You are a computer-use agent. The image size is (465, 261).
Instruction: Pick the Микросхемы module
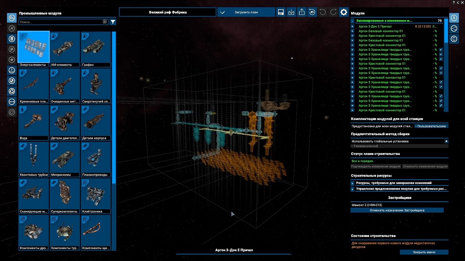[65, 159]
